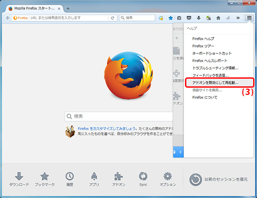Choose フィードバックを送信... menu item

click(x=210, y=75)
